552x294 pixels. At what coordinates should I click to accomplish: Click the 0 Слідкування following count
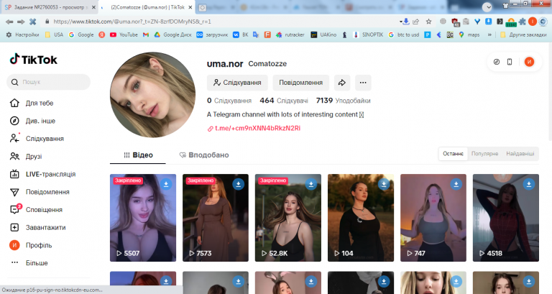tap(229, 101)
